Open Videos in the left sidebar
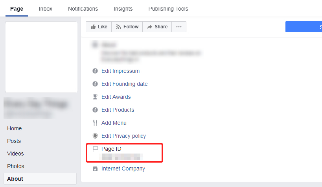This screenshot has height=187, width=322. 15,154
